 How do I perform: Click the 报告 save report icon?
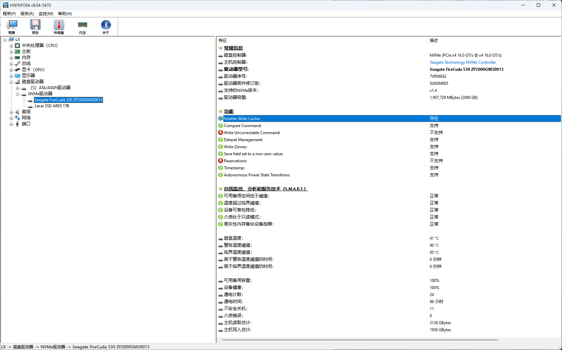click(35, 27)
